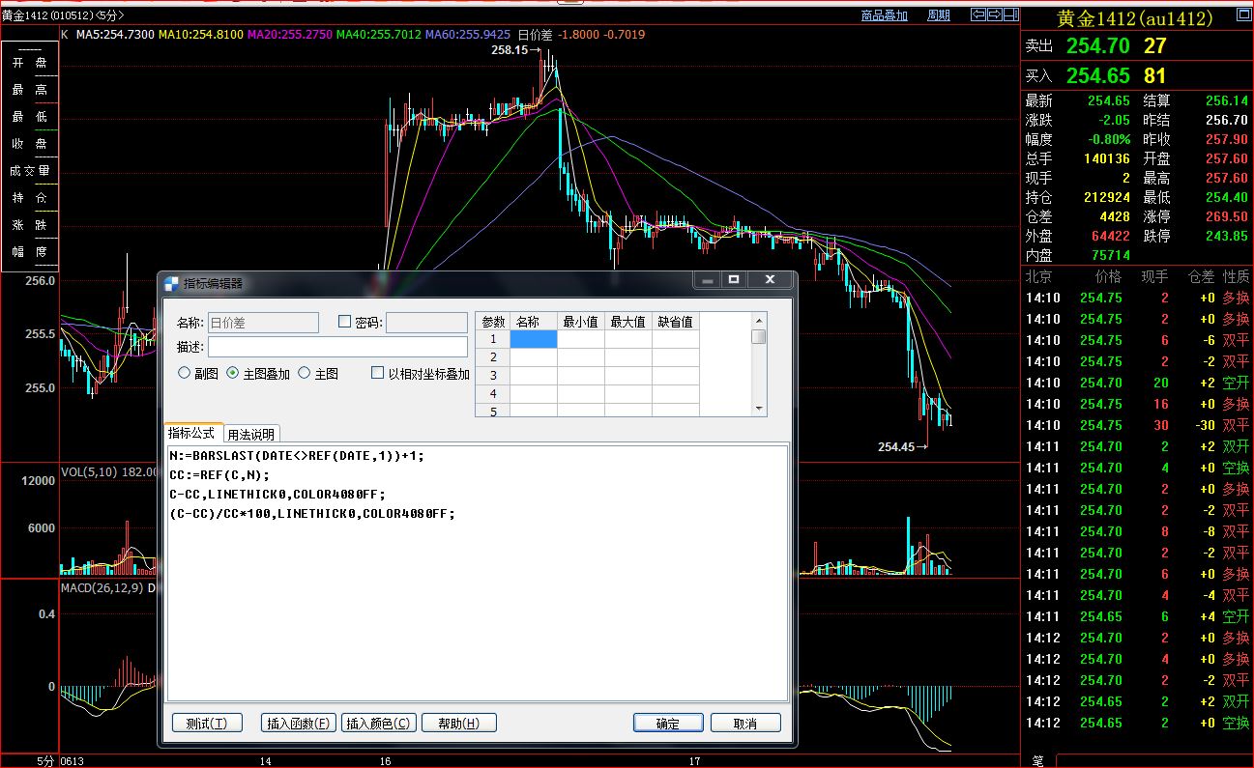Click the 描述 description input field

[336, 346]
